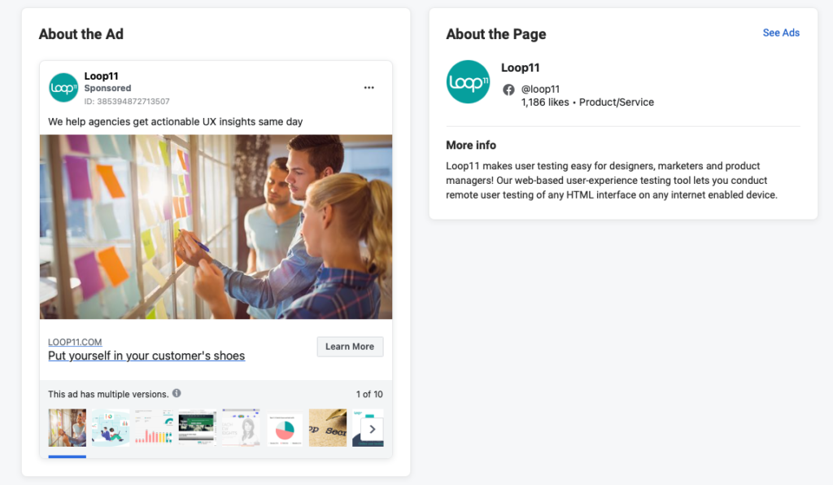Click the Loop11 logo in the ad header
The image size is (833, 485).
click(63, 88)
